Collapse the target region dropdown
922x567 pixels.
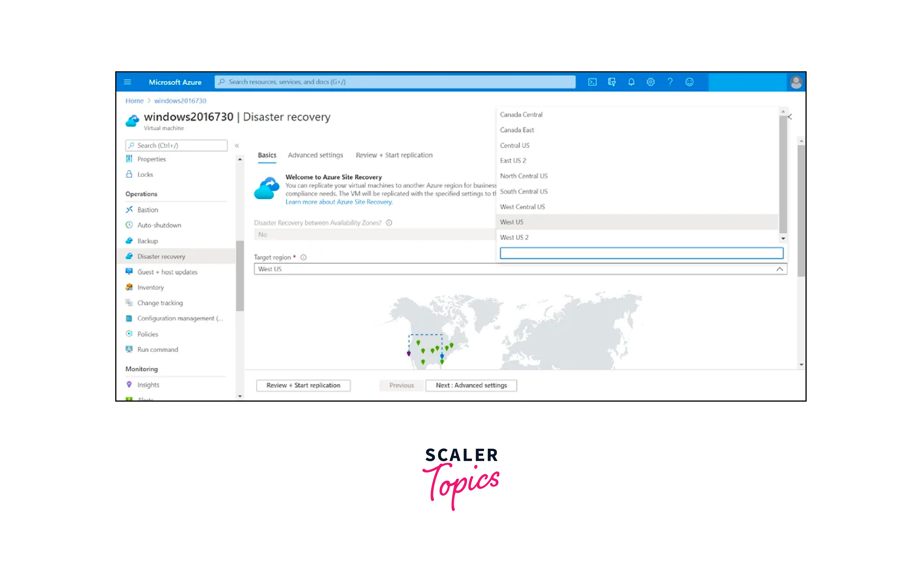point(780,269)
